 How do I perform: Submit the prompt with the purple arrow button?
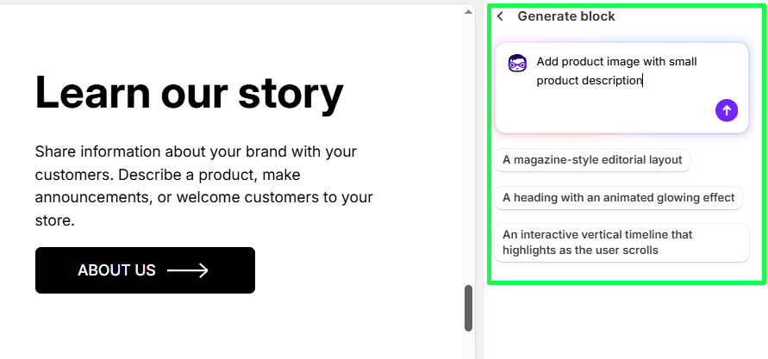tap(727, 110)
